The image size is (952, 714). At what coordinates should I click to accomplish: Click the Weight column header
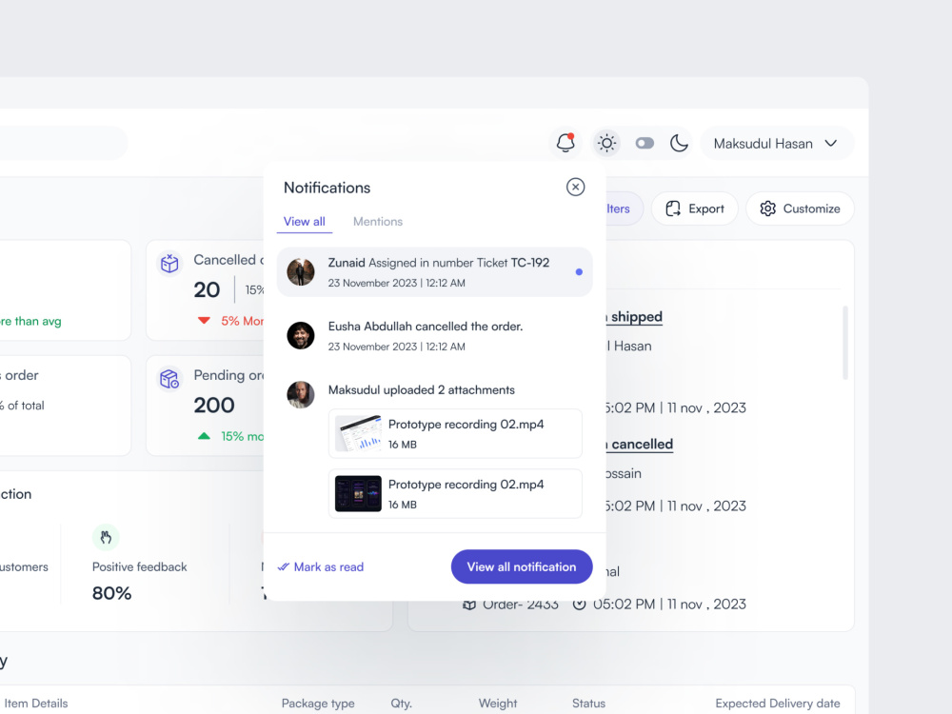pos(498,704)
